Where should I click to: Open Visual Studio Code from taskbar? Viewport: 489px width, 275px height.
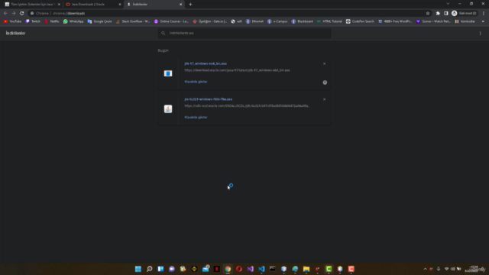click(x=261, y=269)
